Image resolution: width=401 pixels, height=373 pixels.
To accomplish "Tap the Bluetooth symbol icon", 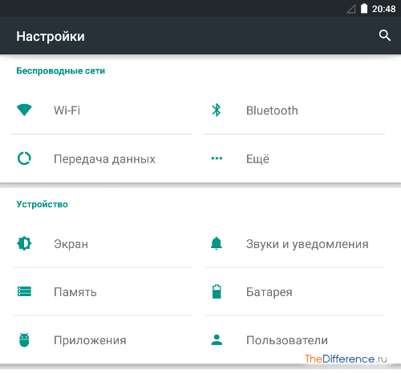I will (x=217, y=110).
